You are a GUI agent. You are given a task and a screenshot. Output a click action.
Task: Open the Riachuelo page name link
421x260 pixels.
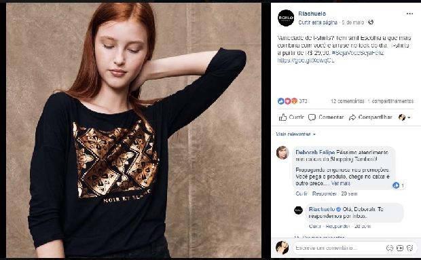point(312,14)
